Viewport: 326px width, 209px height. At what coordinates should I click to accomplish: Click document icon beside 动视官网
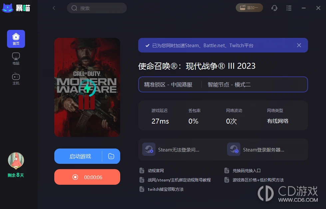(x=142, y=170)
